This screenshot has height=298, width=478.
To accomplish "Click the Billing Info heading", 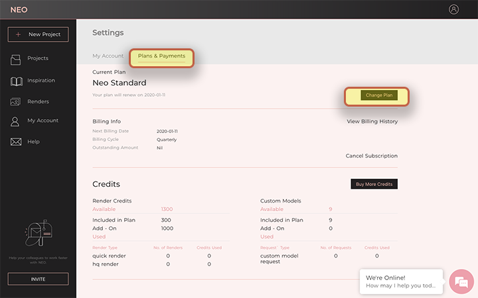I will coord(106,121).
